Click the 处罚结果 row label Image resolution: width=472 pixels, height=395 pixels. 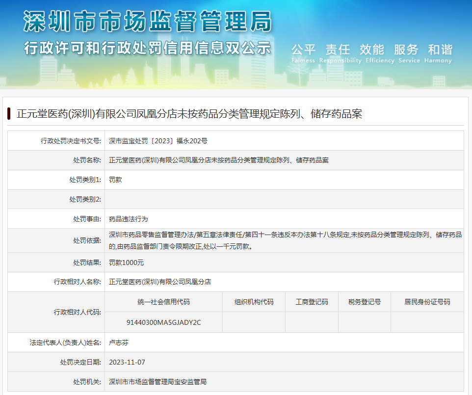tap(87, 263)
